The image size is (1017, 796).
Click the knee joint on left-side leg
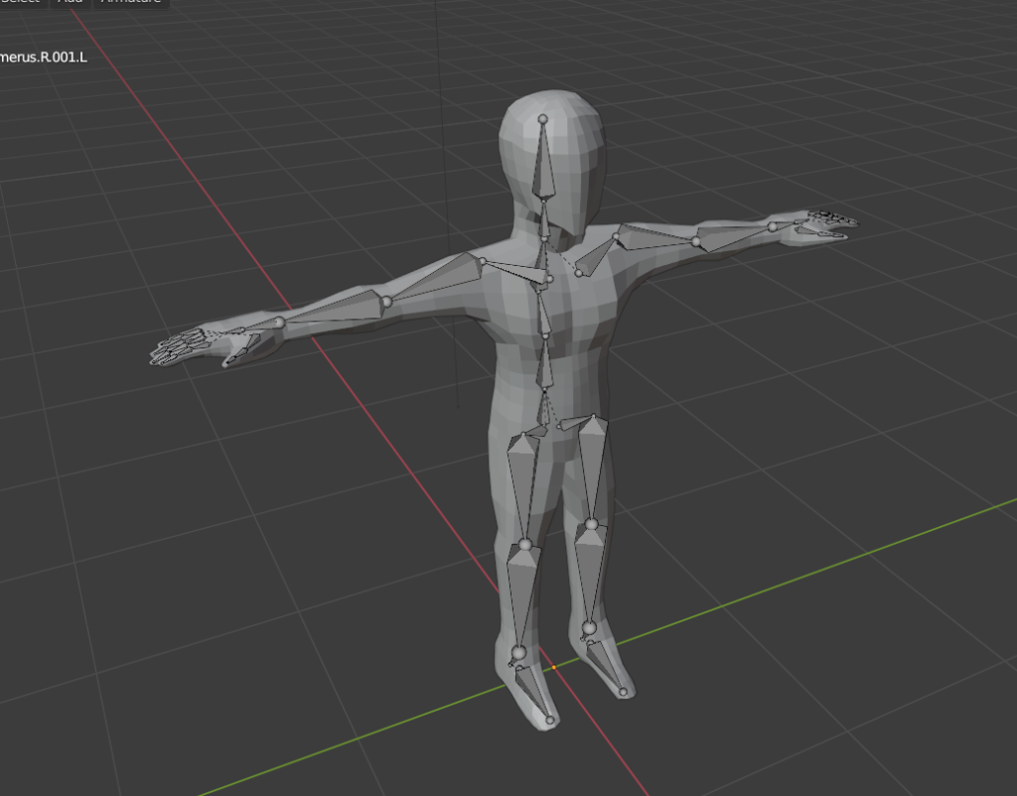(525, 545)
